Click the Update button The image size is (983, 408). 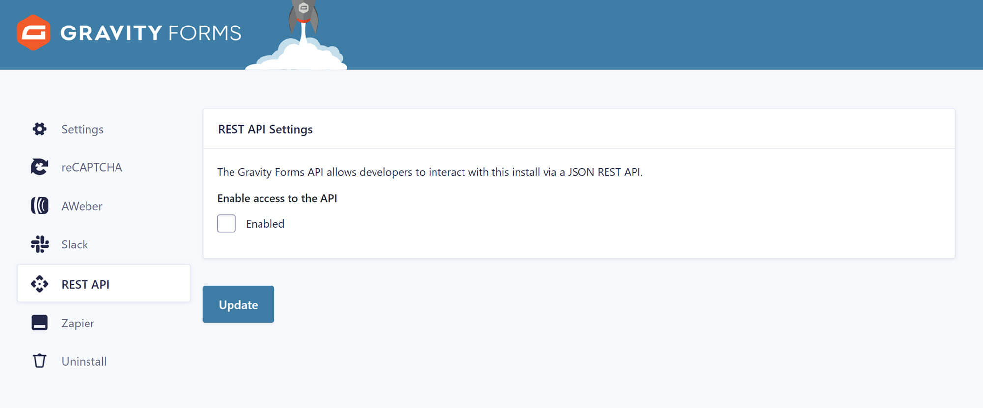238,304
